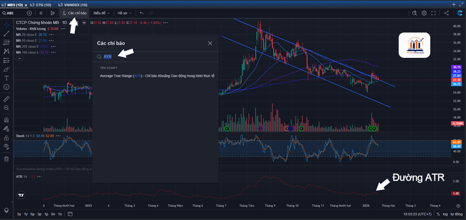
Task: Open the emoji icons tool
Action: pos(6,87)
